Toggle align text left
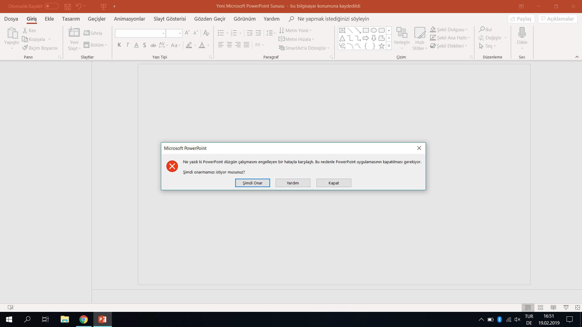The height and width of the screenshot is (327, 582). coord(221,45)
